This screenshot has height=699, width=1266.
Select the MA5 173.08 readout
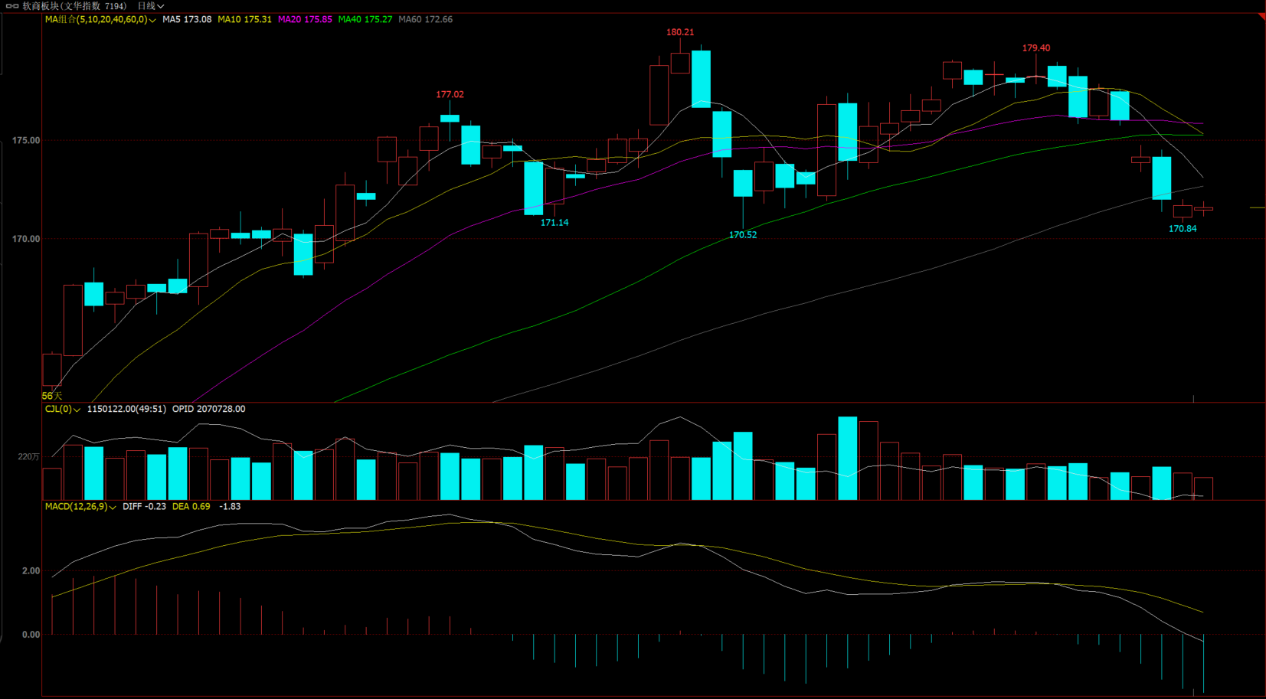(x=187, y=19)
